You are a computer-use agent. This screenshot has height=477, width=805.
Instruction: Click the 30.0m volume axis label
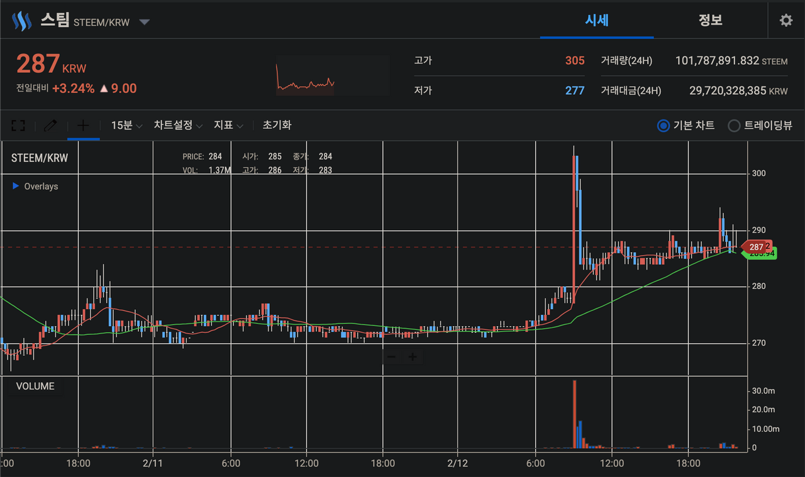(763, 391)
